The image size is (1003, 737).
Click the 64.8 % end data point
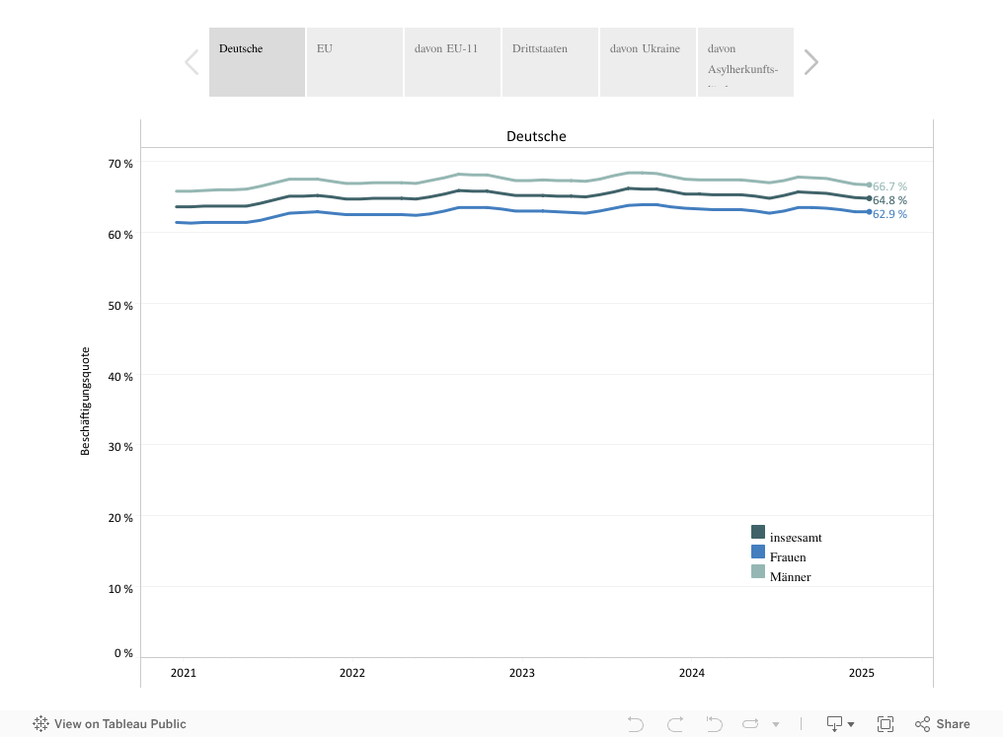tap(869, 198)
